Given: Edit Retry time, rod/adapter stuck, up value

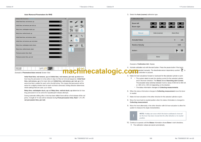Looking at the screenshot, I should tap(55, 30).
